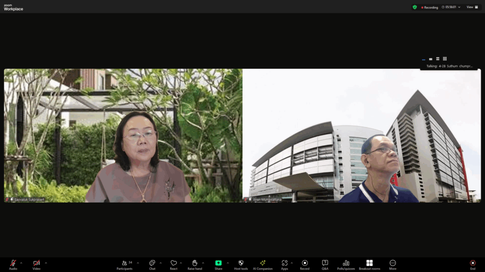Open the More options menu
This screenshot has height=272, width=485.
(393, 264)
